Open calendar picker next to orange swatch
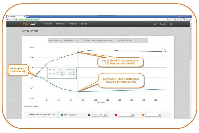Screen dimensions: 199x133 pos(160,115)
